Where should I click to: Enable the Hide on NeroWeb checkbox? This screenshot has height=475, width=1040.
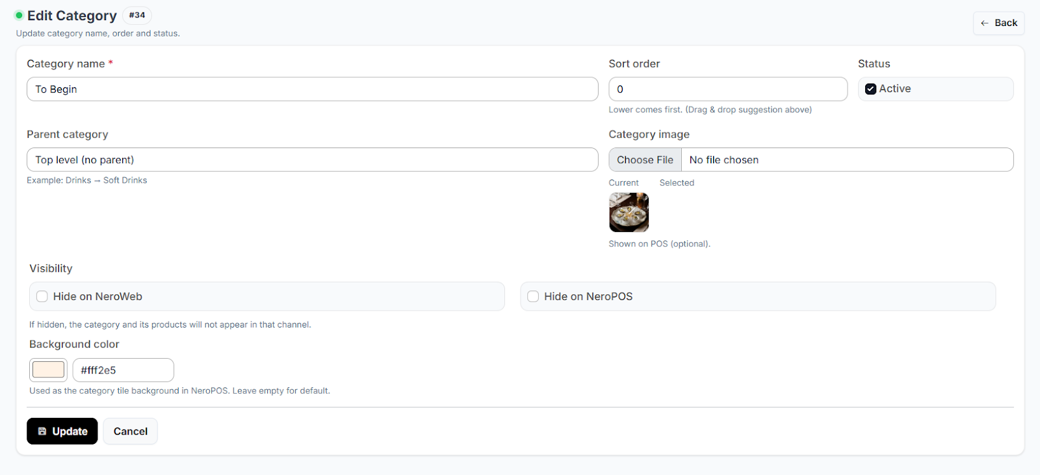tap(42, 296)
